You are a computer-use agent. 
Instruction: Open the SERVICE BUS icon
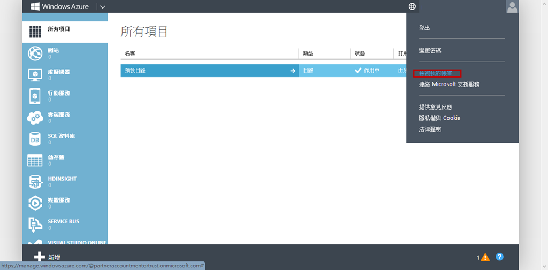coord(35,225)
